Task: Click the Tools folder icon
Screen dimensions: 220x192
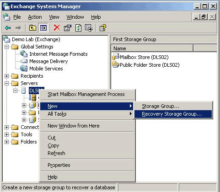Action: click(x=15, y=134)
